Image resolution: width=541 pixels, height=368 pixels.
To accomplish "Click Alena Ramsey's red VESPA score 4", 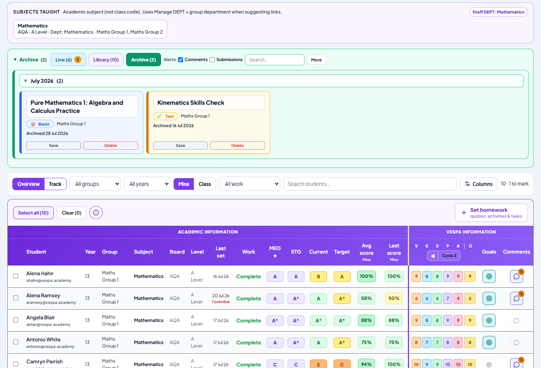I will [458, 298].
